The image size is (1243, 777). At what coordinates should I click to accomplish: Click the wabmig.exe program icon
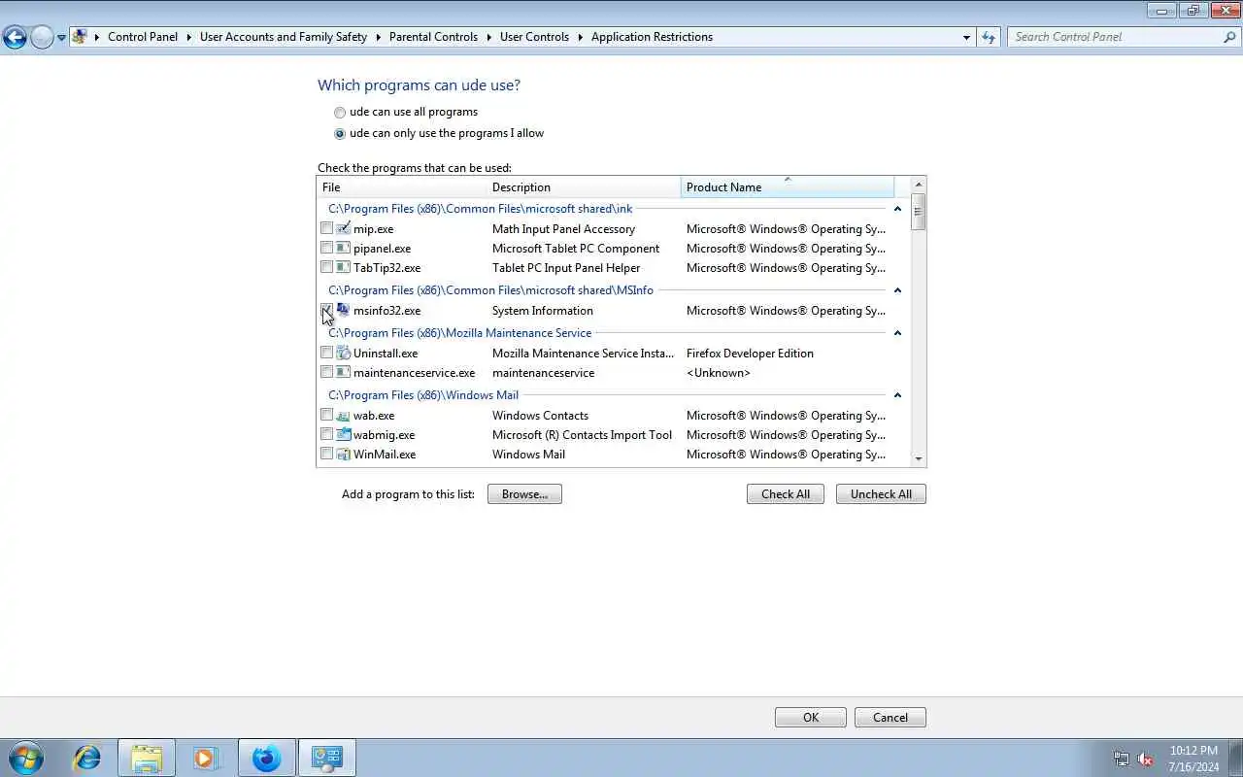click(343, 434)
